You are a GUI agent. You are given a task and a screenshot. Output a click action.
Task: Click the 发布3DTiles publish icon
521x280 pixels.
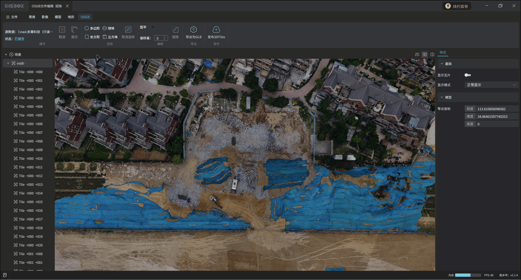point(216,30)
